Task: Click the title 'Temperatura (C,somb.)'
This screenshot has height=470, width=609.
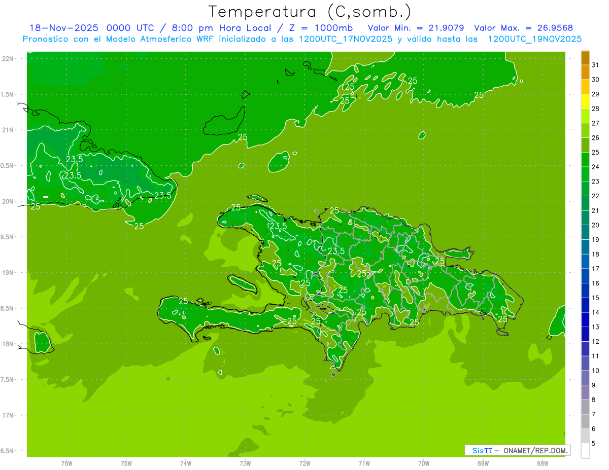Action: tap(310, 12)
